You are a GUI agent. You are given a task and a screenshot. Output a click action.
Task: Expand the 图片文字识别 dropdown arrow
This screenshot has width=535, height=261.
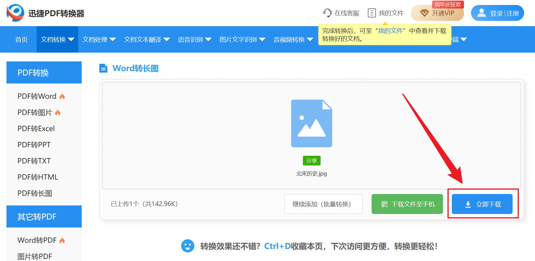[x=262, y=39]
